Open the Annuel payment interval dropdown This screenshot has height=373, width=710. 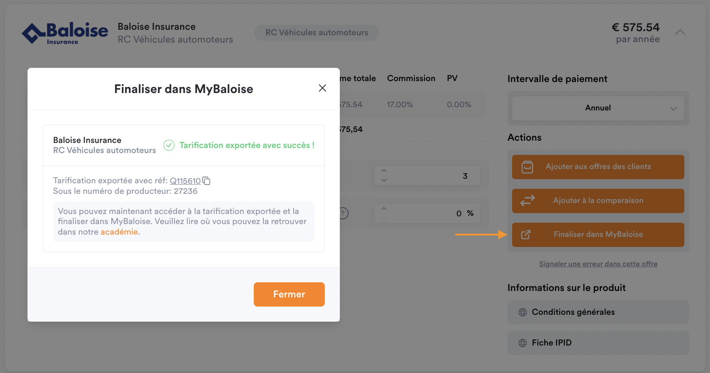(x=598, y=108)
